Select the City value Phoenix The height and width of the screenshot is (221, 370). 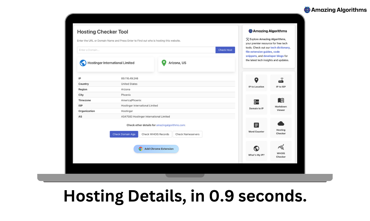click(x=126, y=95)
